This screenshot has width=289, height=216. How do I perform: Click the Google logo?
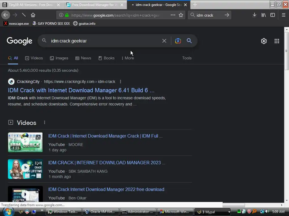(19, 41)
